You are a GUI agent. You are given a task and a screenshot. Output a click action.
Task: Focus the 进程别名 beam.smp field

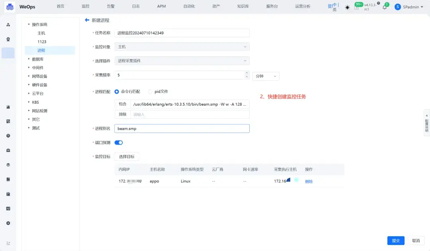point(182,129)
